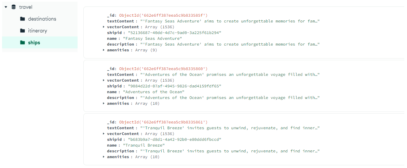Click the travel database icon

point(13,7)
